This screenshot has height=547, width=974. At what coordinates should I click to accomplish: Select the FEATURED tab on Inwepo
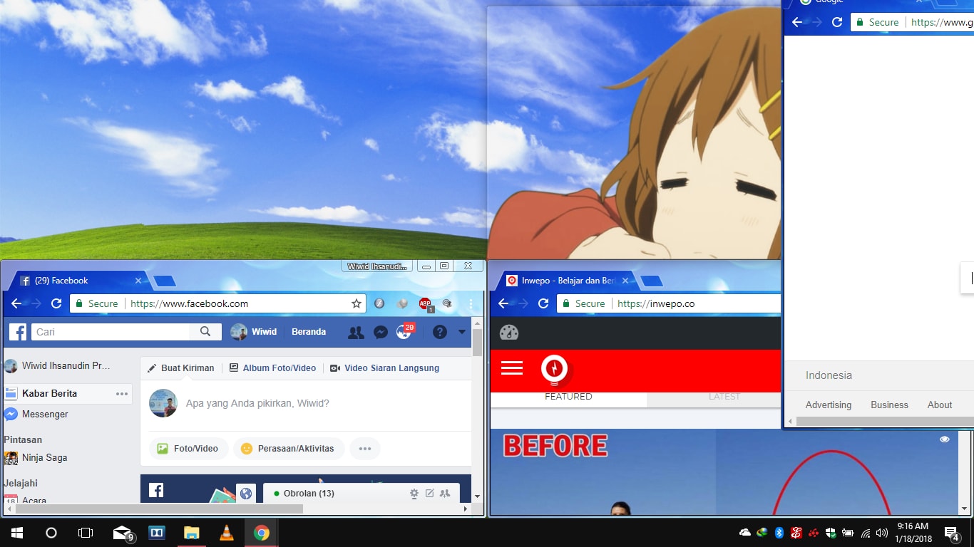(x=568, y=397)
